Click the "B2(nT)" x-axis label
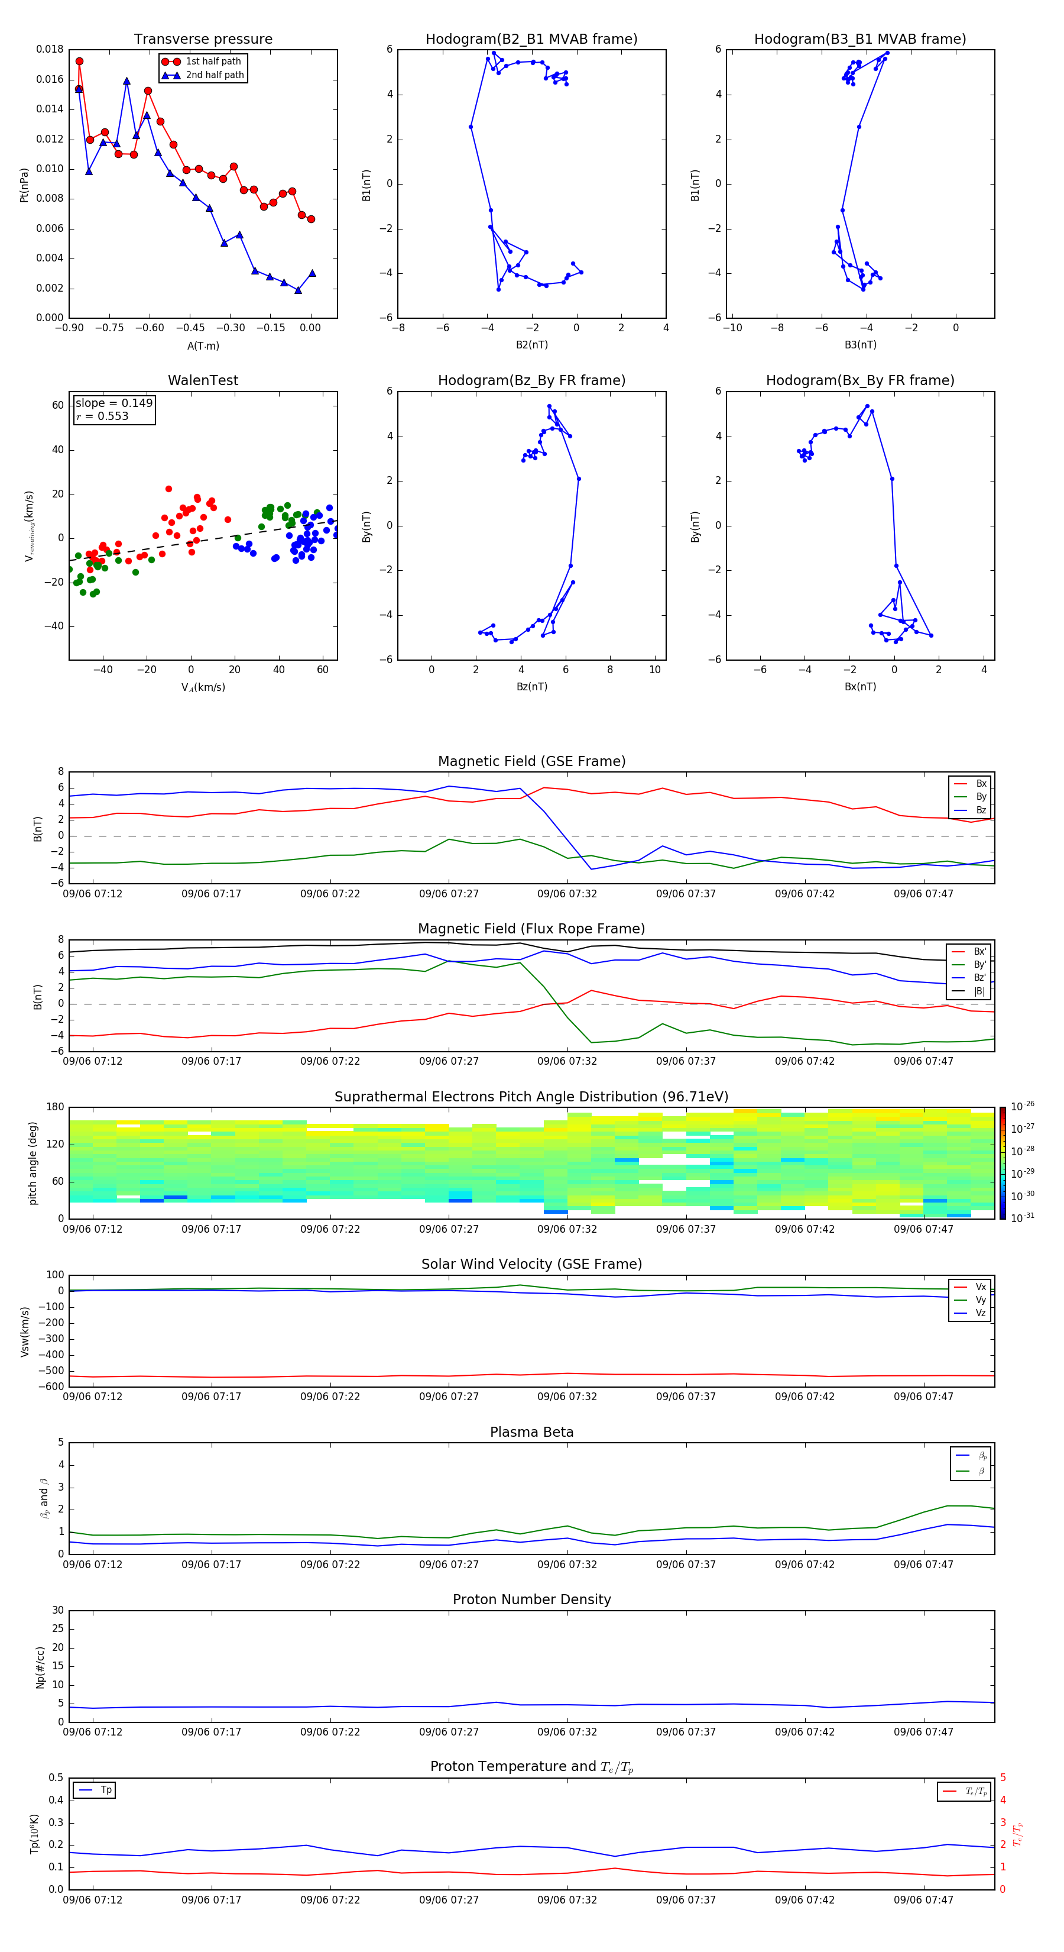This screenshot has width=1064, height=1952. pos(531,345)
